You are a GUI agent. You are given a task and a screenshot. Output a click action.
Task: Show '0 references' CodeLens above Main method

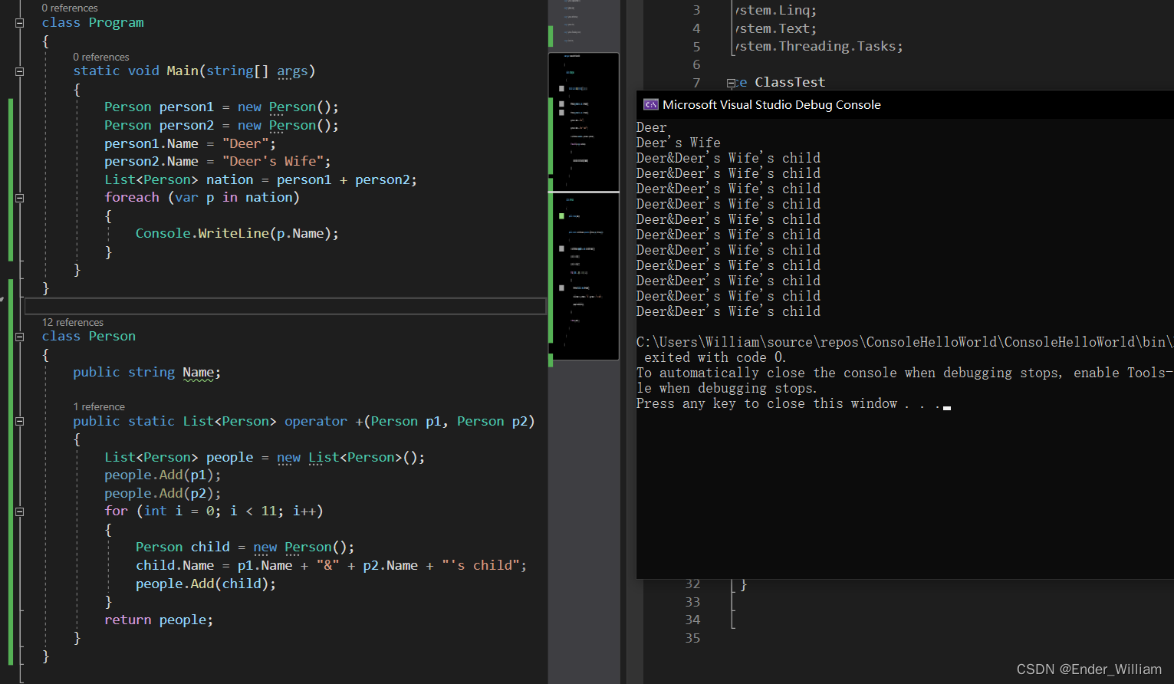point(101,58)
